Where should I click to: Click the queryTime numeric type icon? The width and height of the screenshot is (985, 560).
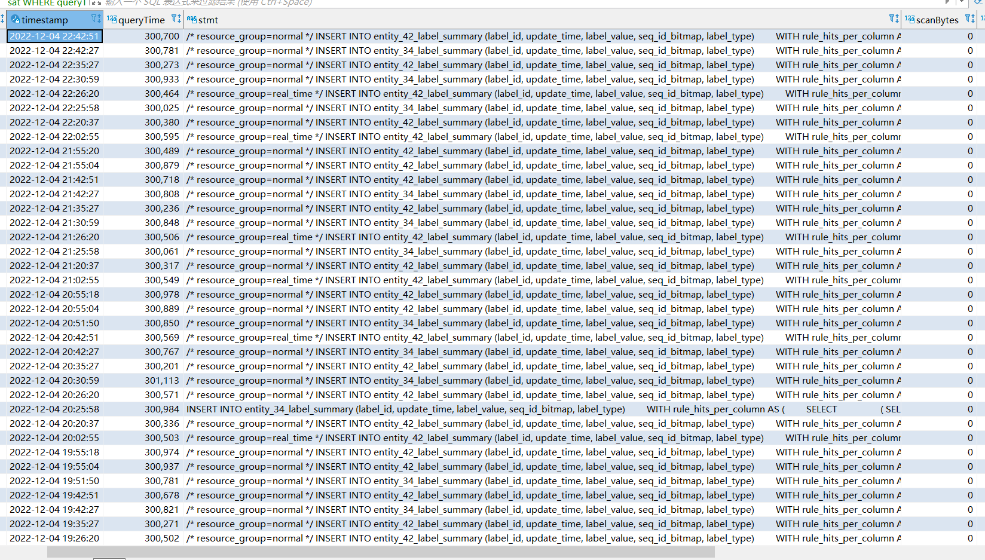click(x=112, y=19)
